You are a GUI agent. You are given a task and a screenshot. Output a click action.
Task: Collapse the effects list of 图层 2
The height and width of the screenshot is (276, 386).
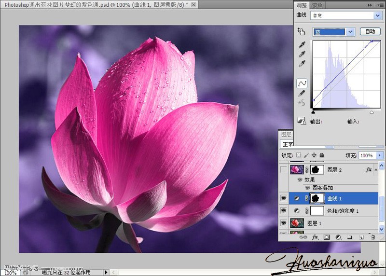click(376, 169)
